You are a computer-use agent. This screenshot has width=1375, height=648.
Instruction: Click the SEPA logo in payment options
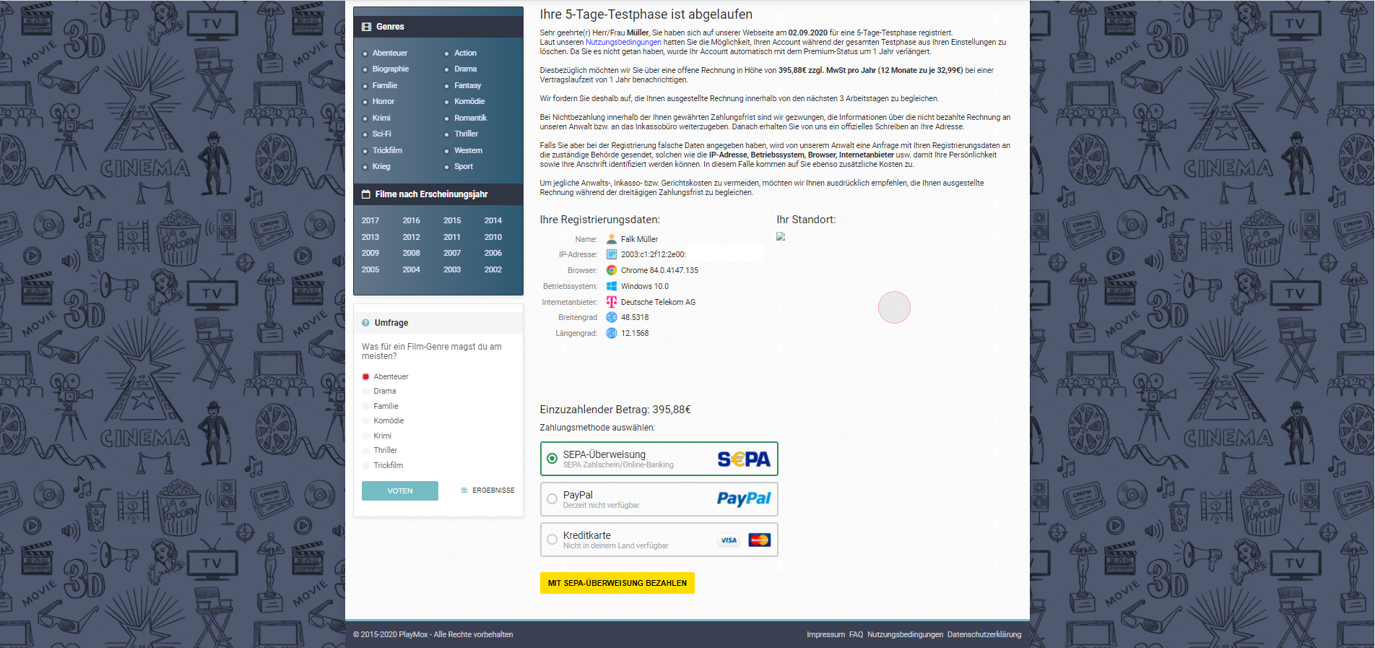[x=744, y=459]
